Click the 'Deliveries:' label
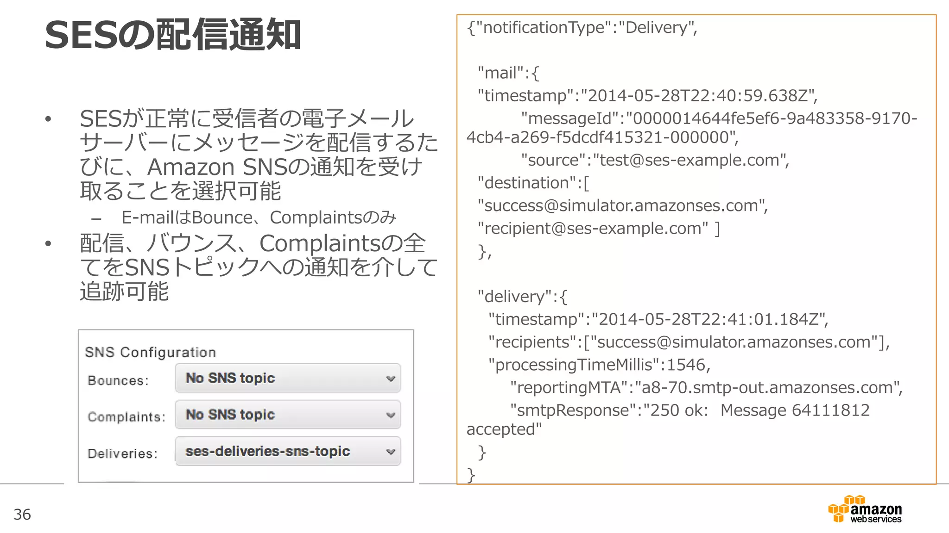This screenshot has height=533, width=949. coord(123,453)
